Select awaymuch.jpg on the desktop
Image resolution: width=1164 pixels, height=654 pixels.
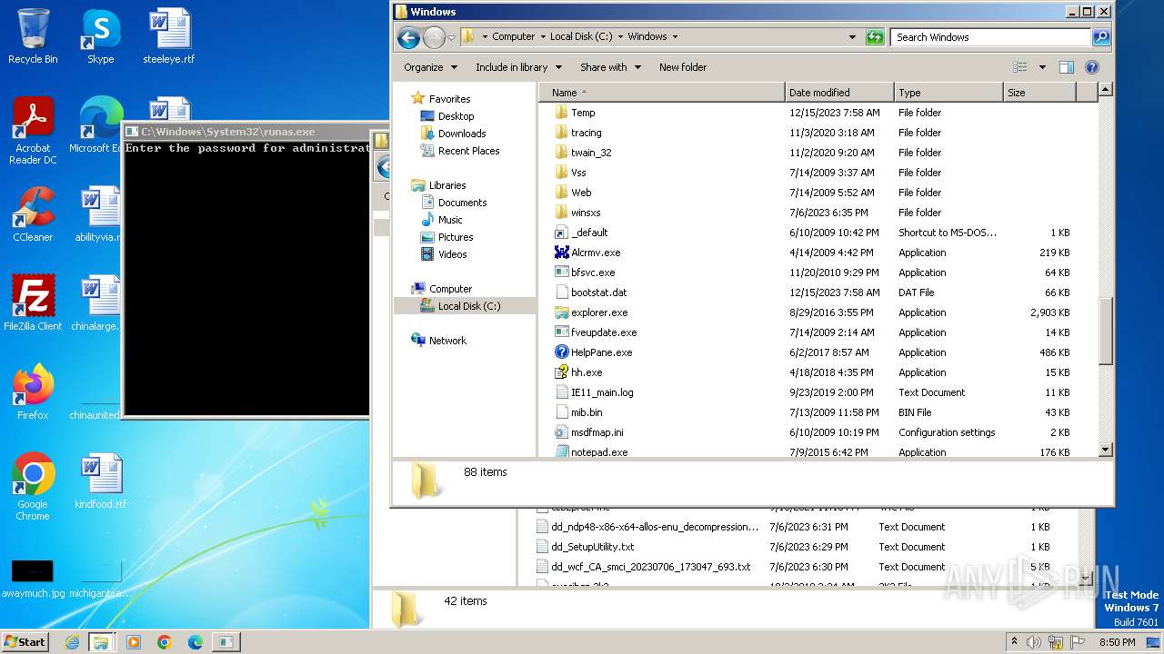tap(33, 580)
